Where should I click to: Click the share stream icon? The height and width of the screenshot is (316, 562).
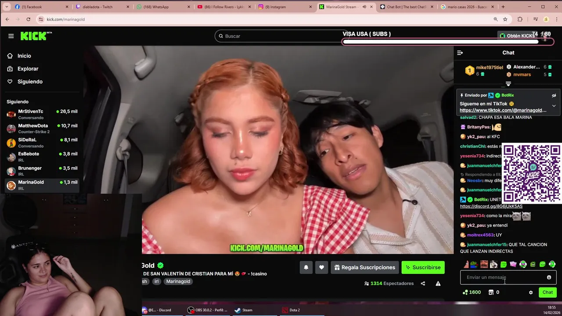[423, 284]
